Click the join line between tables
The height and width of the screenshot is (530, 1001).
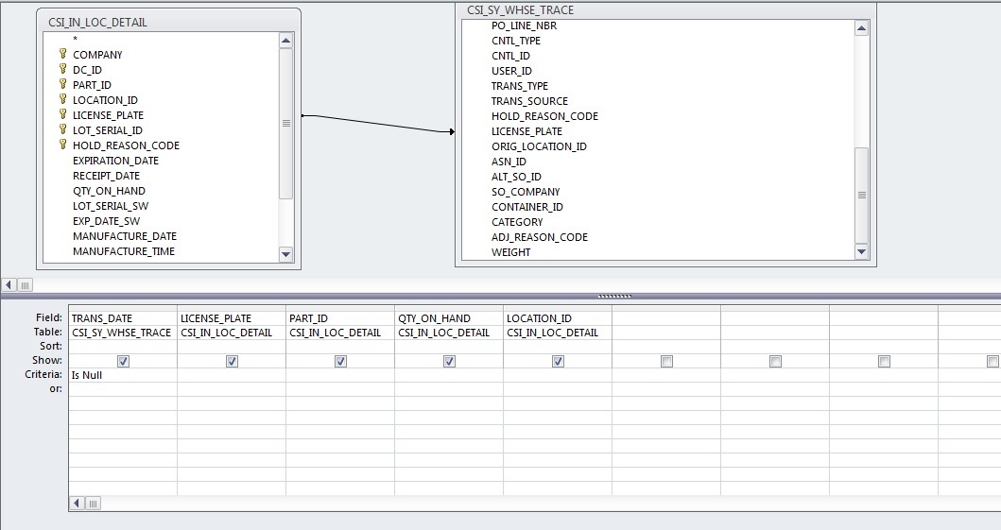tap(378, 123)
